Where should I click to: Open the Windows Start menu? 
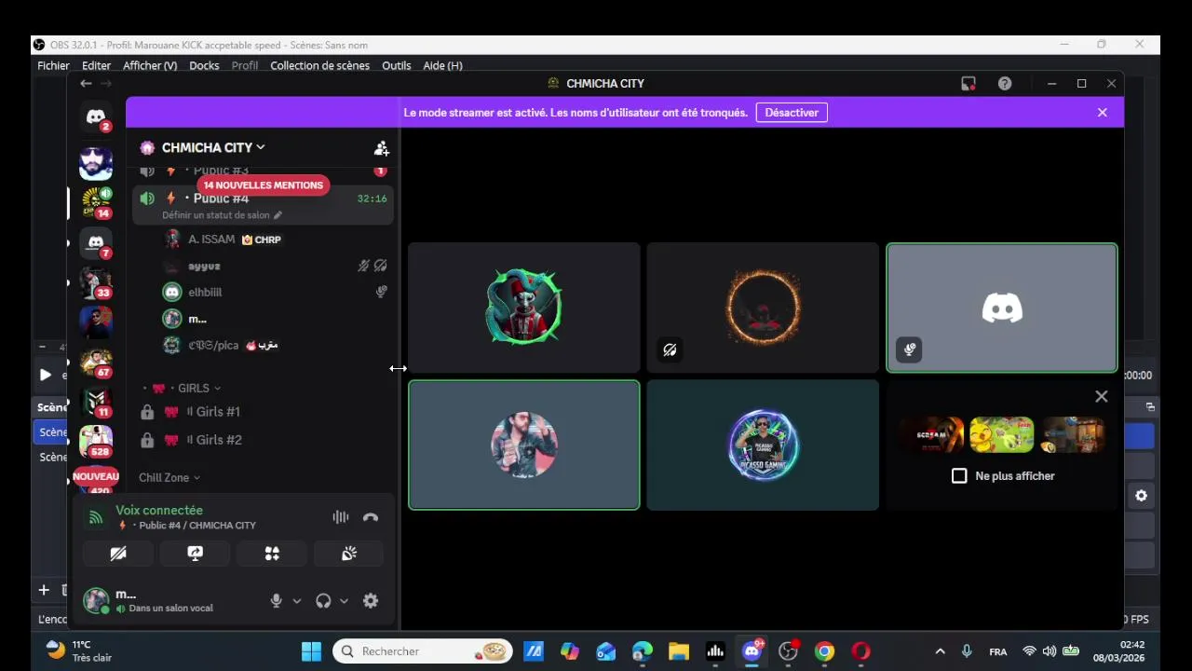[x=311, y=651]
